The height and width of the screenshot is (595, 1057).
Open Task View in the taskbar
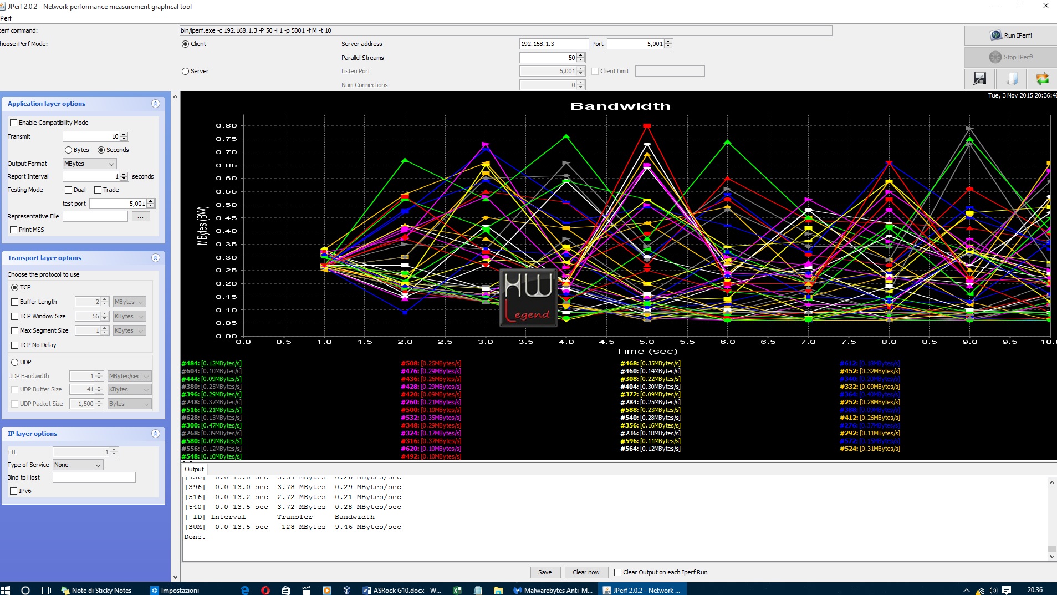click(45, 590)
